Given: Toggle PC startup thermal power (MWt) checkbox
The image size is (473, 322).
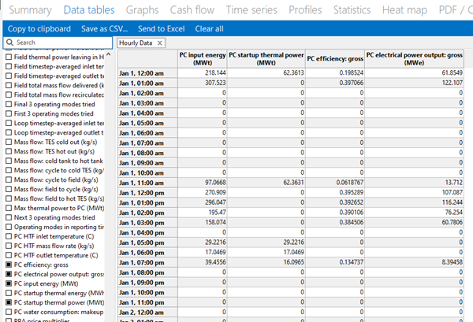Looking at the screenshot, I should (x=9, y=302).
